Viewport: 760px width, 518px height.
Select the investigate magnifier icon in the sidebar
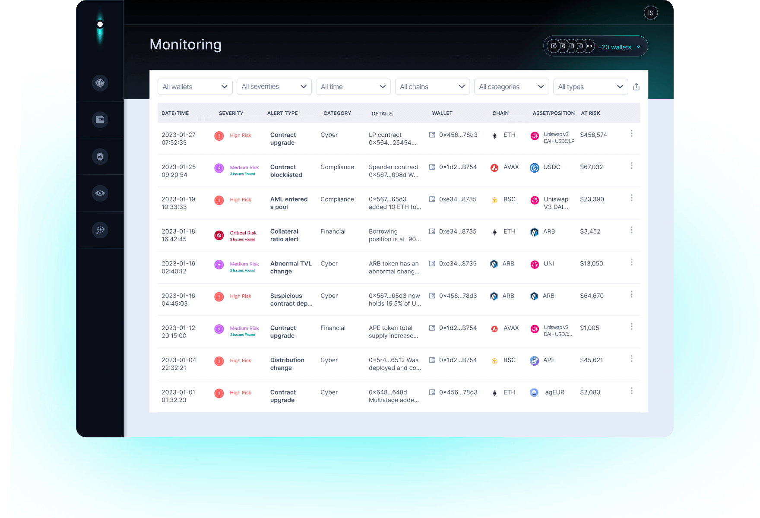[100, 230]
